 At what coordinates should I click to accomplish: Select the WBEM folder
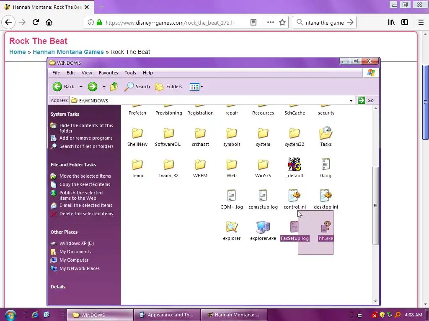[200, 169]
